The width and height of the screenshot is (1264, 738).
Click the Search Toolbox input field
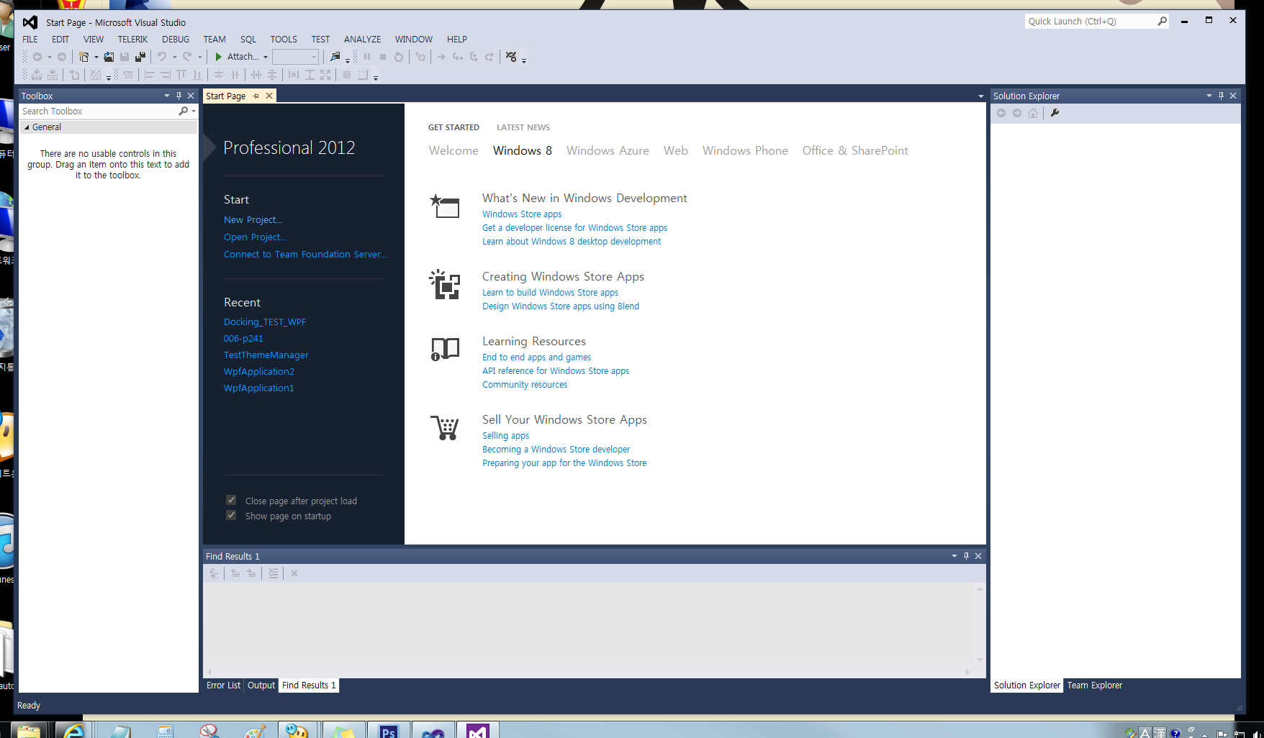99,111
